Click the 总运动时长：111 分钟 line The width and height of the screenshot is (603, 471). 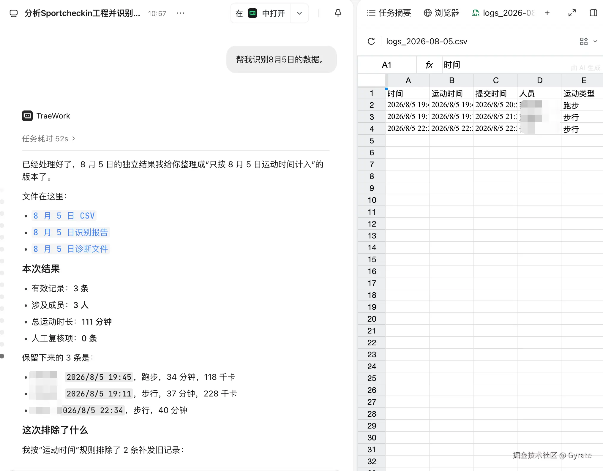(x=72, y=322)
